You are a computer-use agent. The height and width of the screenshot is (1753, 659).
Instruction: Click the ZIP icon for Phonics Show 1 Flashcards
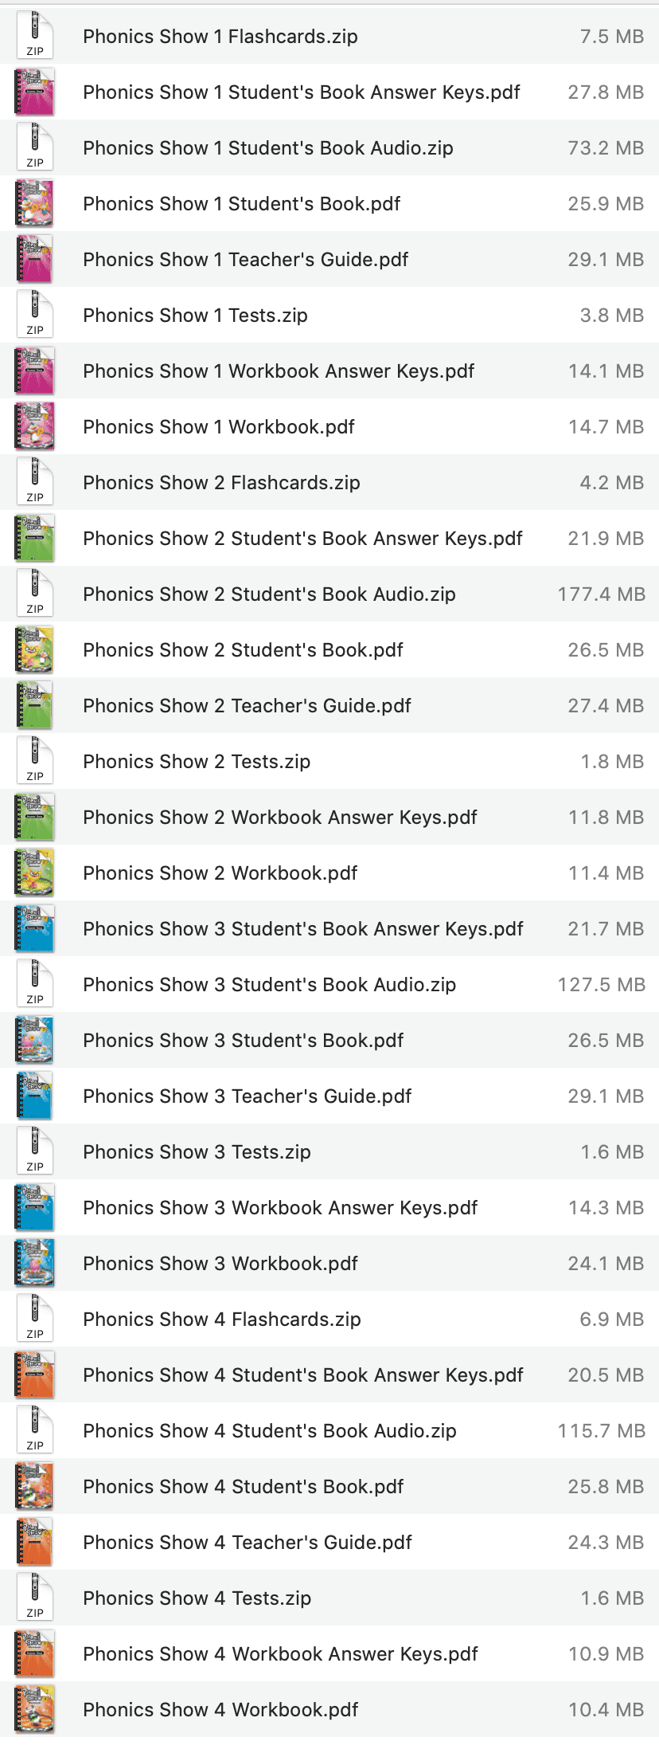[34, 35]
